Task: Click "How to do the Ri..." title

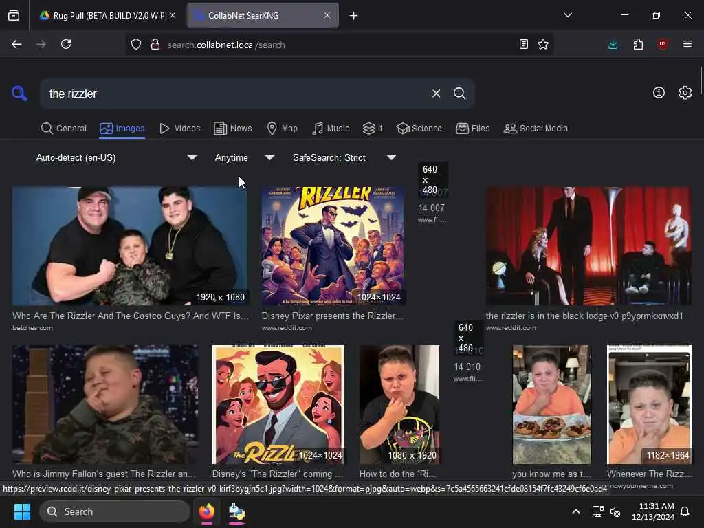Action: [397, 474]
